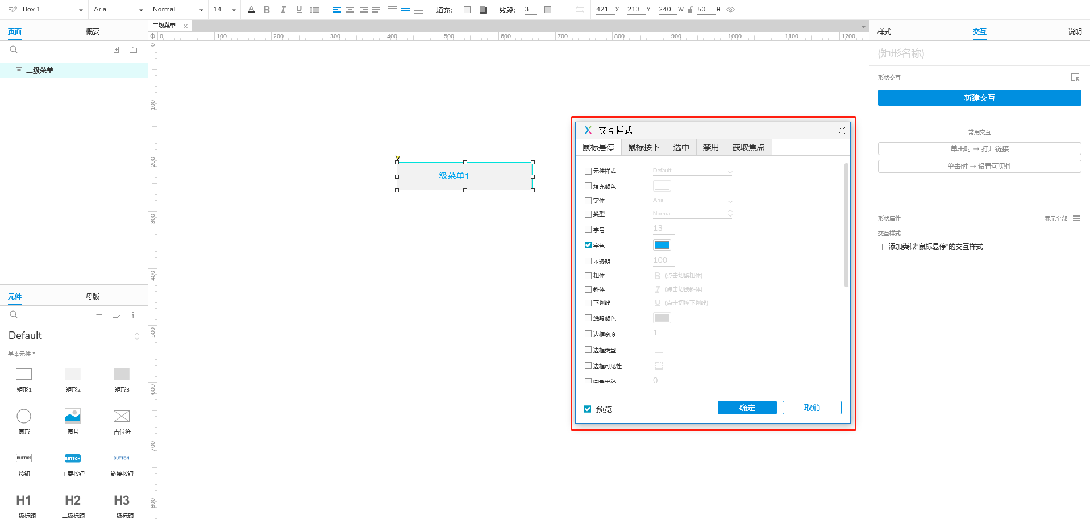Set vertical align to bottom
The height and width of the screenshot is (523, 1090).
coord(418,11)
